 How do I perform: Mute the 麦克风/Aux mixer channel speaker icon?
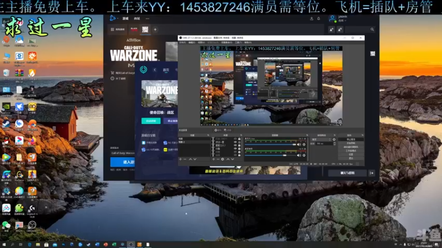click(x=299, y=144)
